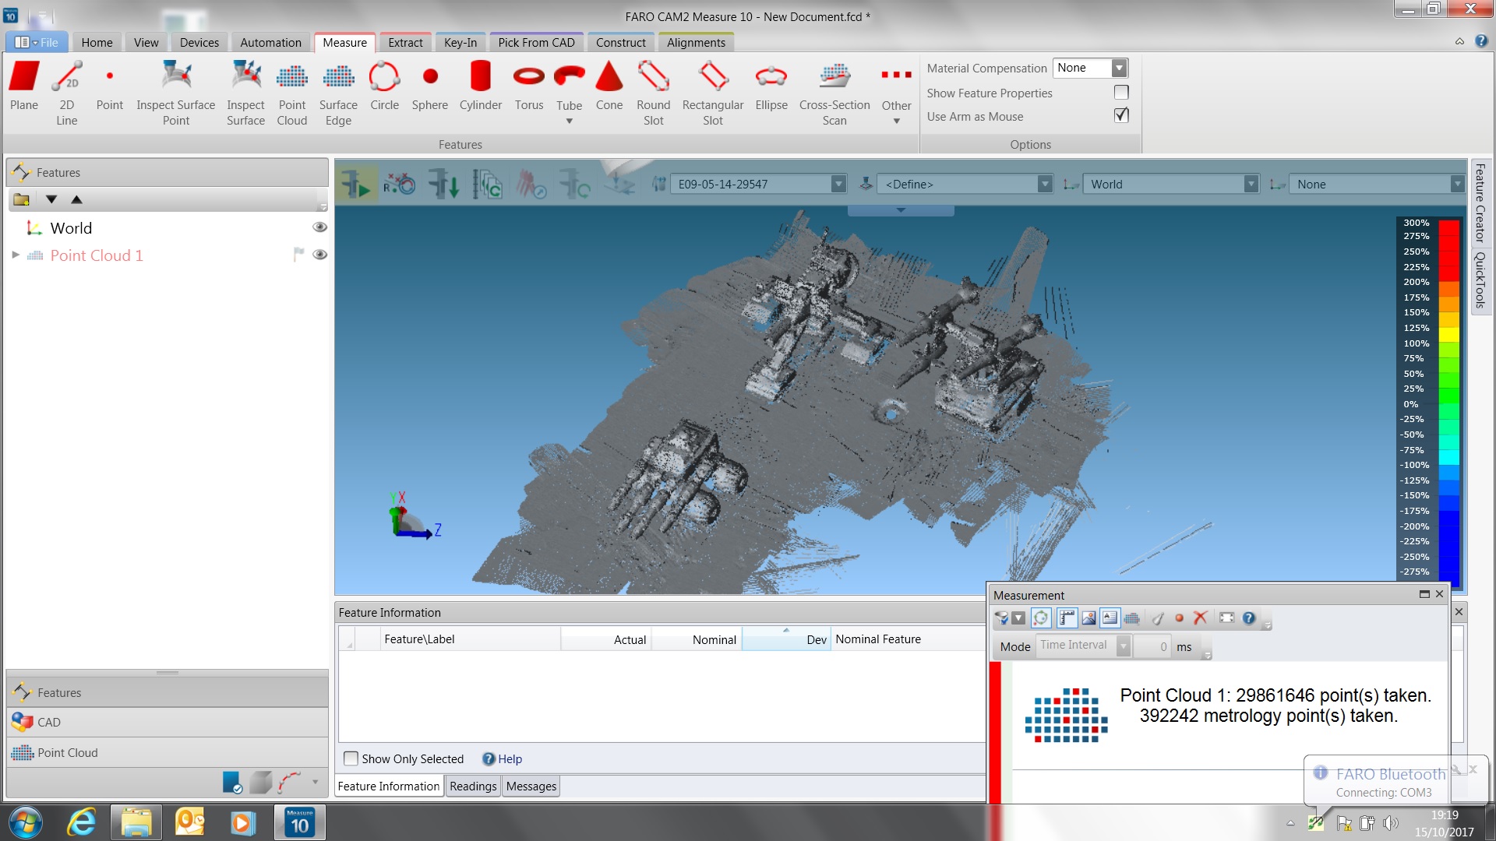
Task: Select the Ellipse feature tool
Action: coord(771,86)
